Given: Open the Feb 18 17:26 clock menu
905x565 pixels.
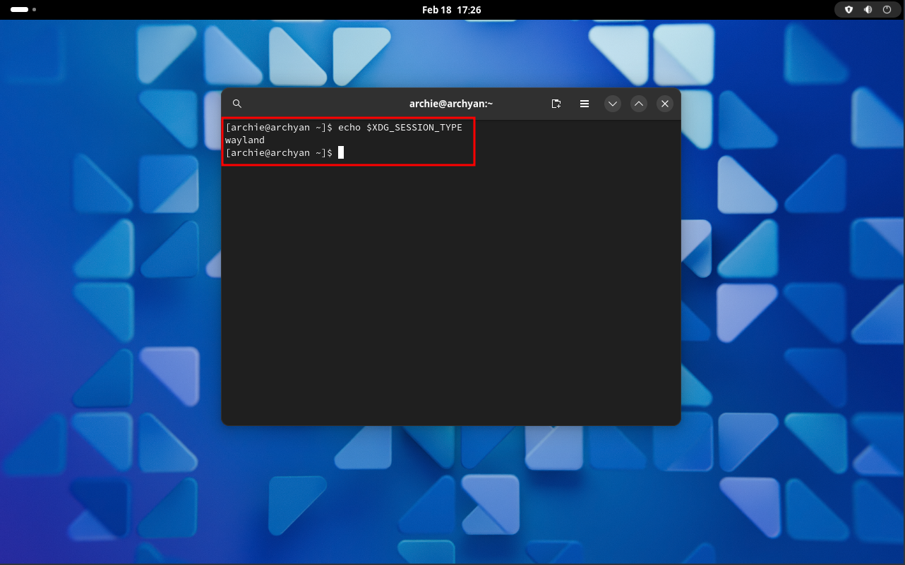Looking at the screenshot, I should coord(451,10).
